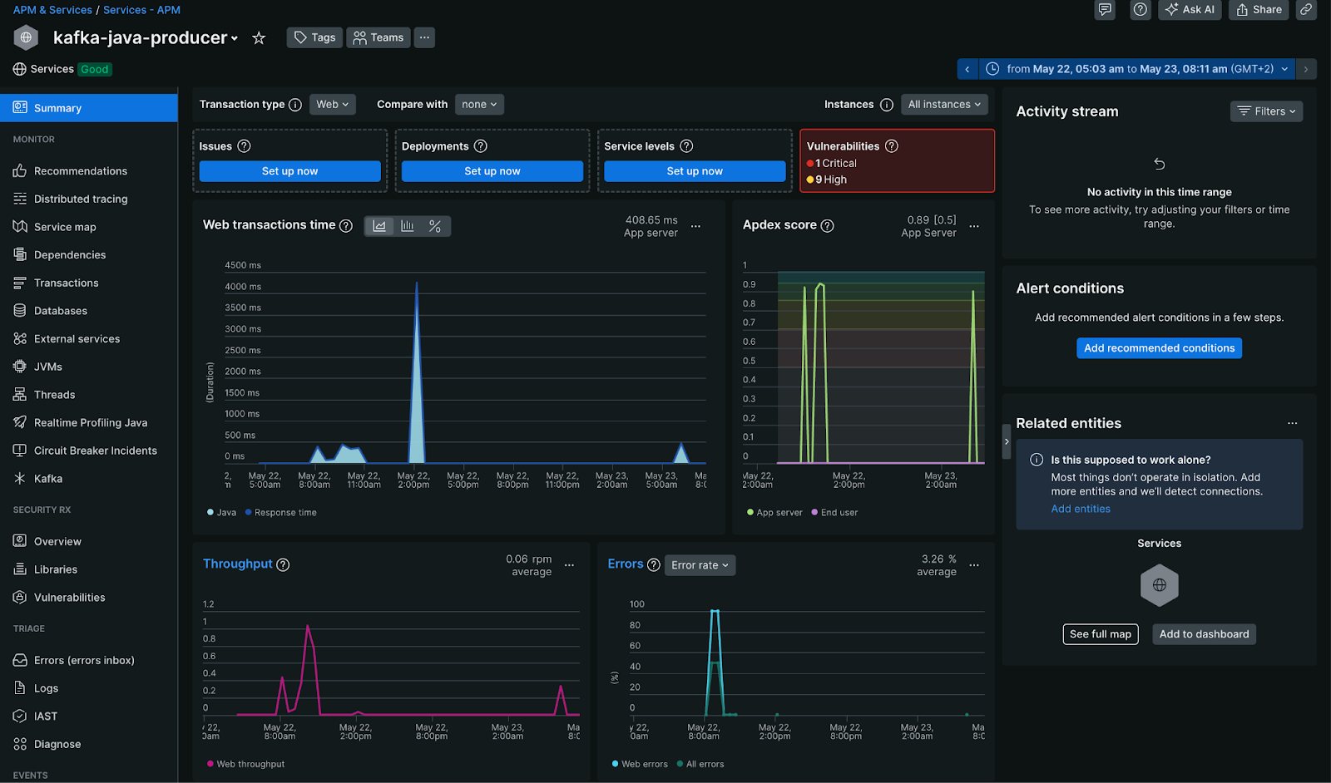The height and width of the screenshot is (783, 1331).
Task: Switch chart to percentage view icon
Action: click(435, 226)
